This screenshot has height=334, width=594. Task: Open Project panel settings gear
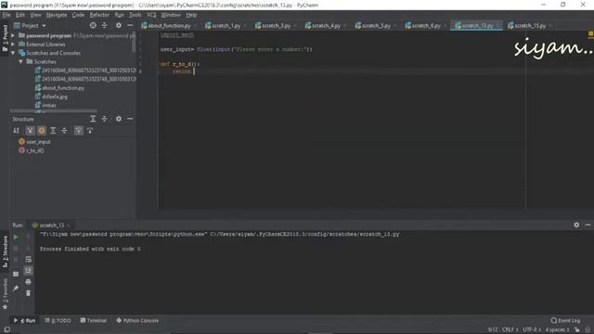click(x=119, y=25)
